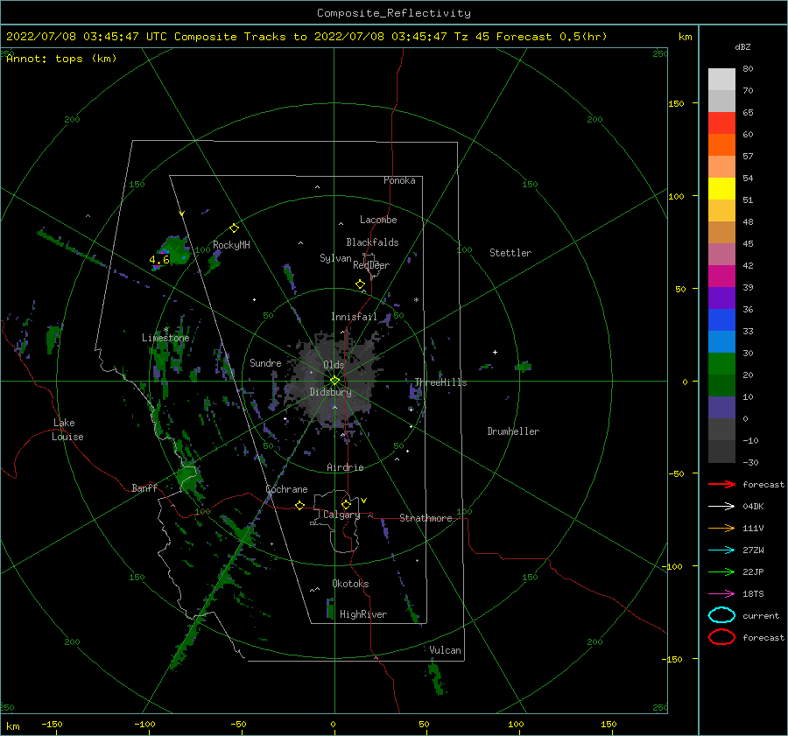Viewport: 788px width, 736px height.
Task: Click the Okotoks label
Action: 350,584
